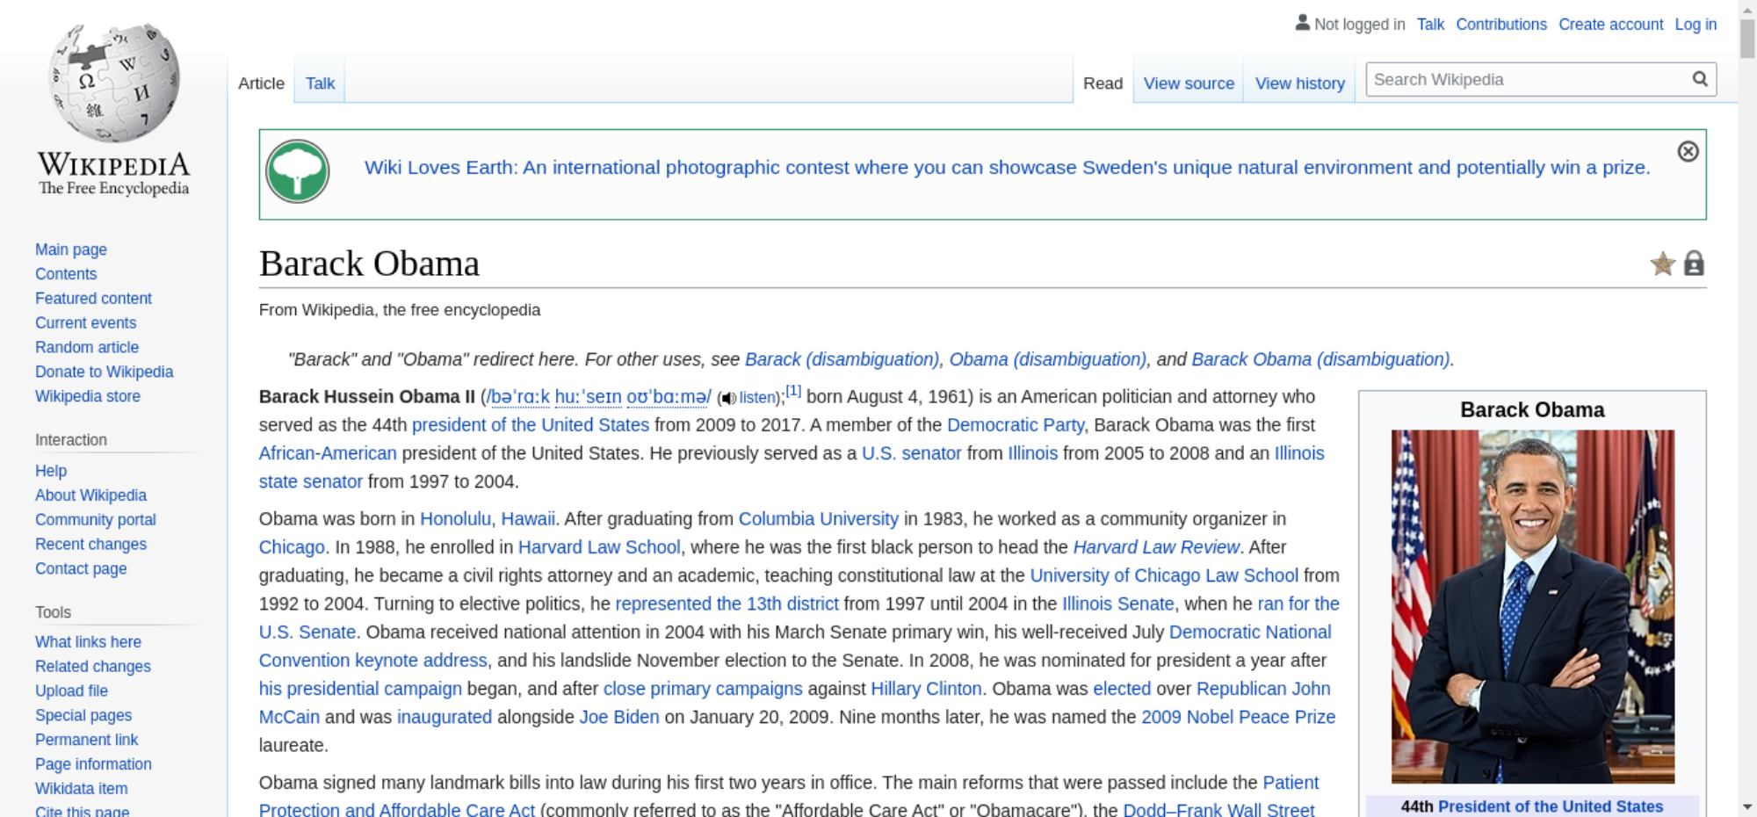Open Community portal link

[95, 520]
